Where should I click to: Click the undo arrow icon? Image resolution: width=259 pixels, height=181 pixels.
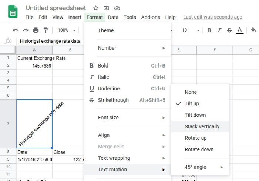click(16, 30)
